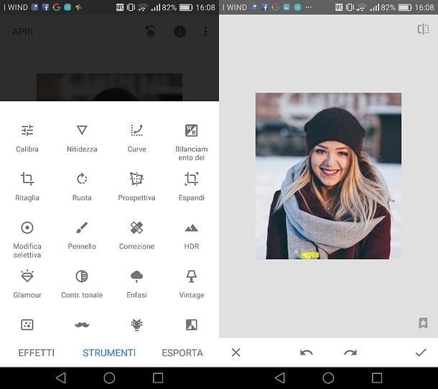Show image info via info icon
Viewport: 438px width, 389px height.
[x=180, y=32]
